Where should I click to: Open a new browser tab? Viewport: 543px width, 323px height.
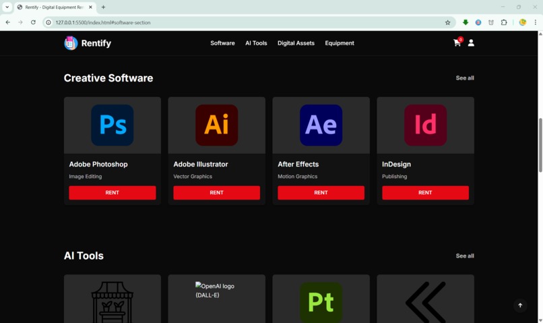click(103, 7)
